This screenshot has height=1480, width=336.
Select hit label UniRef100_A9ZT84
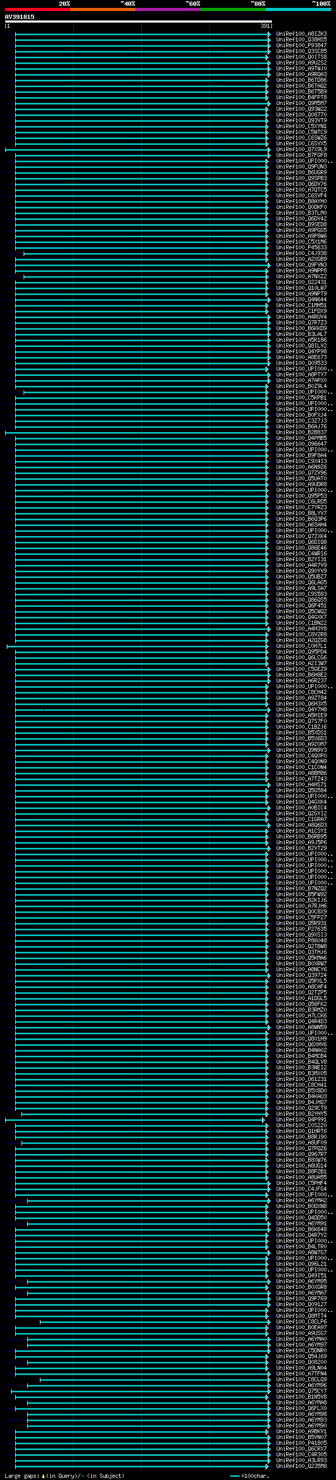pyautogui.click(x=301, y=698)
